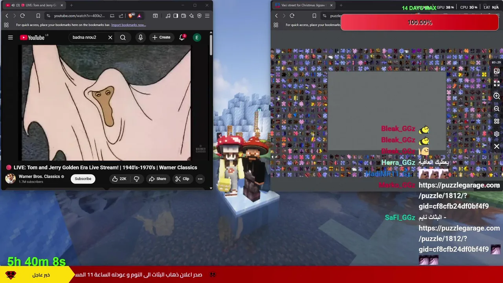The width and height of the screenshot is (503, 283).
Task: Open the install/cast icon in YouTube address bar
Action: (112, 16)
